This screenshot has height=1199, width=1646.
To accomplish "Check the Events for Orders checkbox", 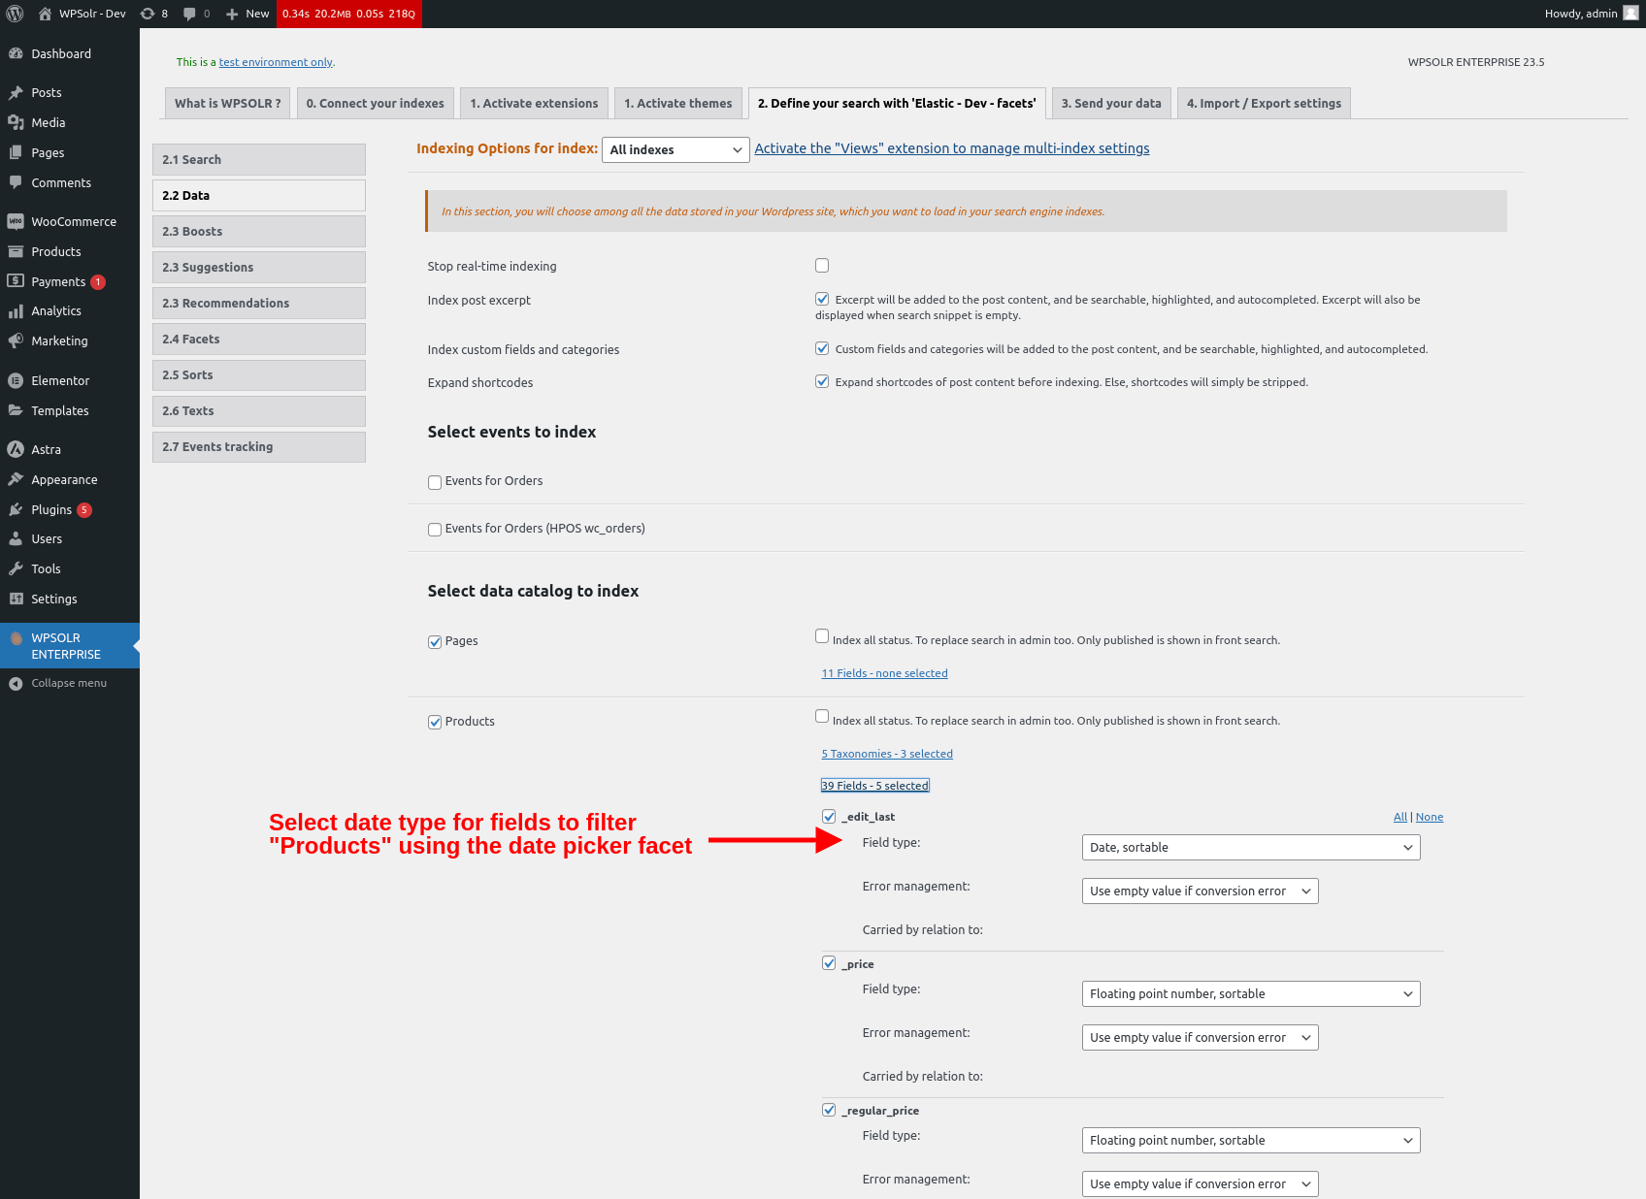I will 435,482.
